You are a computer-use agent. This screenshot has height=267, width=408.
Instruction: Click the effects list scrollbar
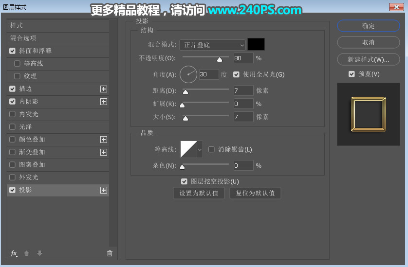tap(113, 133)
